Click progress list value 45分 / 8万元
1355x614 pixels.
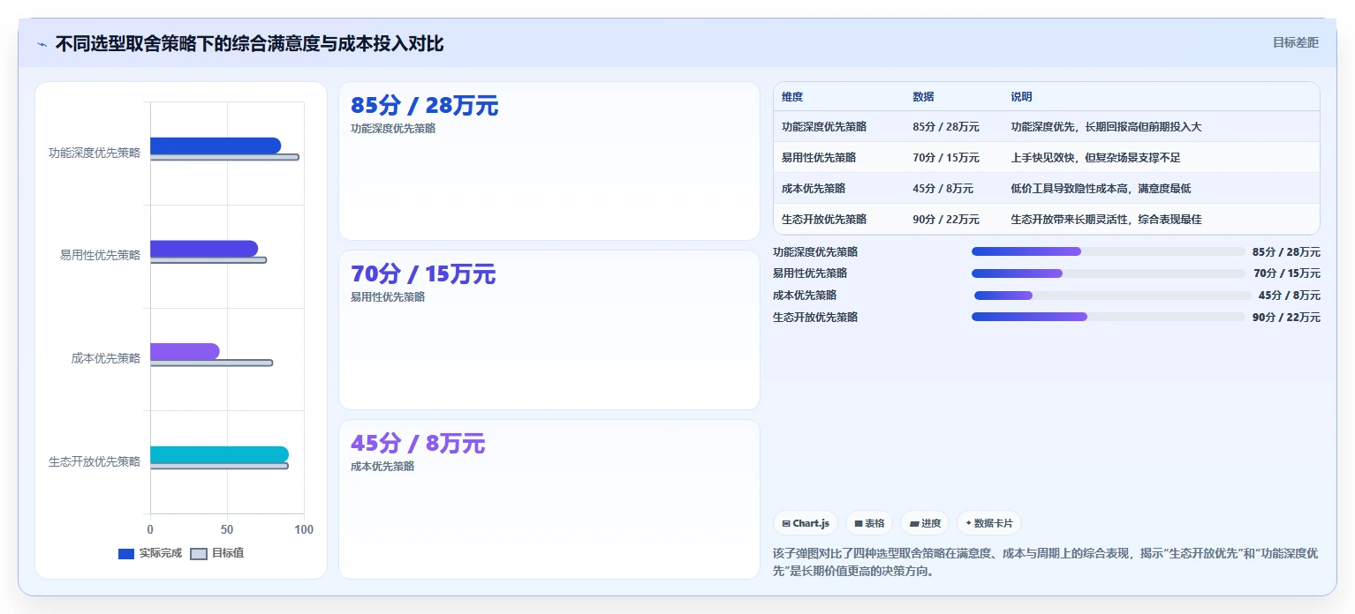coord(1290,296)
